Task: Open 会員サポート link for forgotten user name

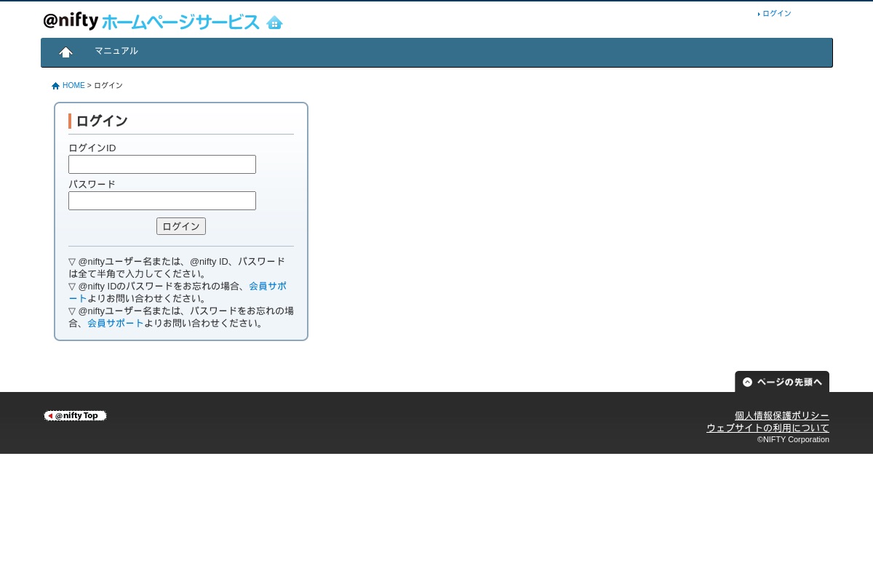Action: coord(116,323)
